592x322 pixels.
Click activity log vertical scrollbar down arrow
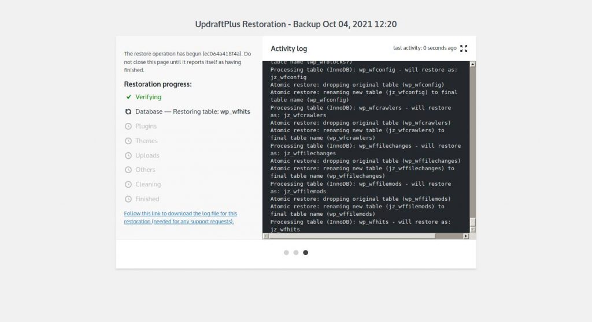pos(473,230)
